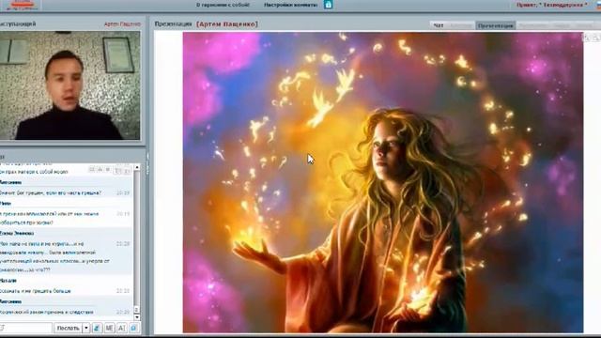Click the Привет, Техподдержка greeting text
Screen dimensions: 601x338
click(552, 5)
